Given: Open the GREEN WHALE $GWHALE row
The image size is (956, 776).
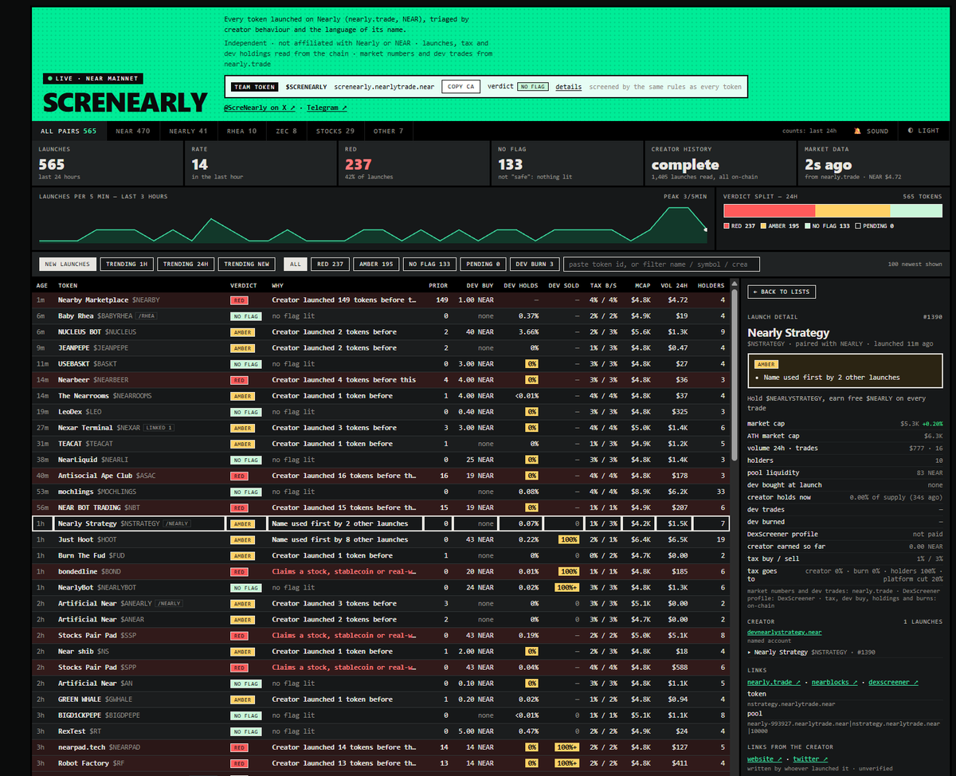Looking at the screenshot, I should click(x=381, y=700).
